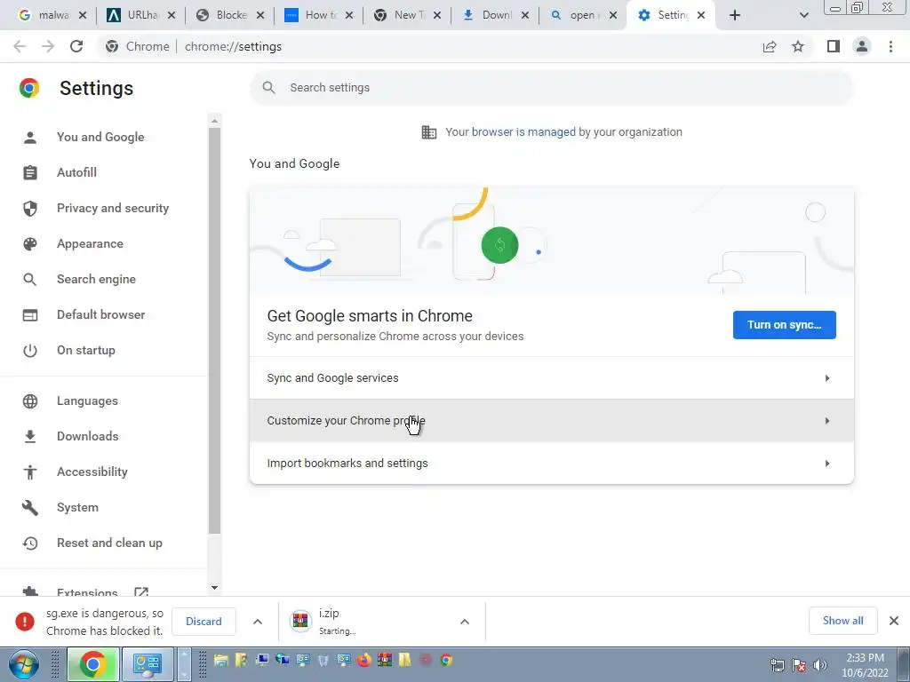
Task: Click the Privacy shield icon in sidebar
Action: 30,208
